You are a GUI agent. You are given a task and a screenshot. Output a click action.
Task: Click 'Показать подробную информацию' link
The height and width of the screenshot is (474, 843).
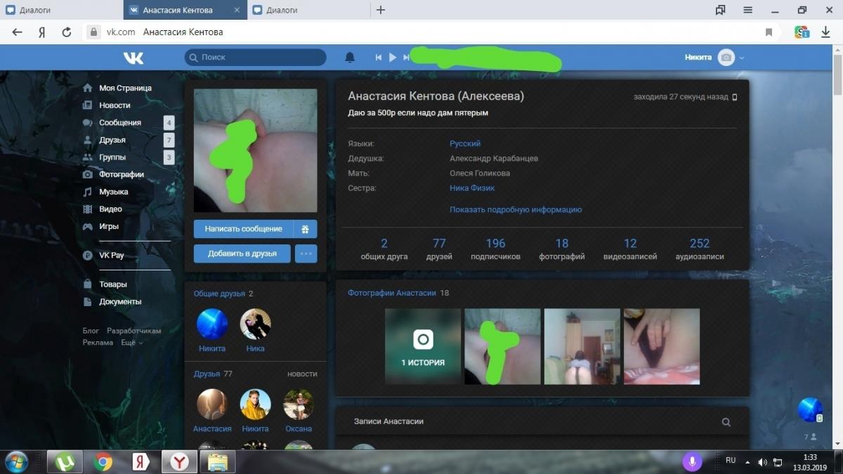point(516,209)
